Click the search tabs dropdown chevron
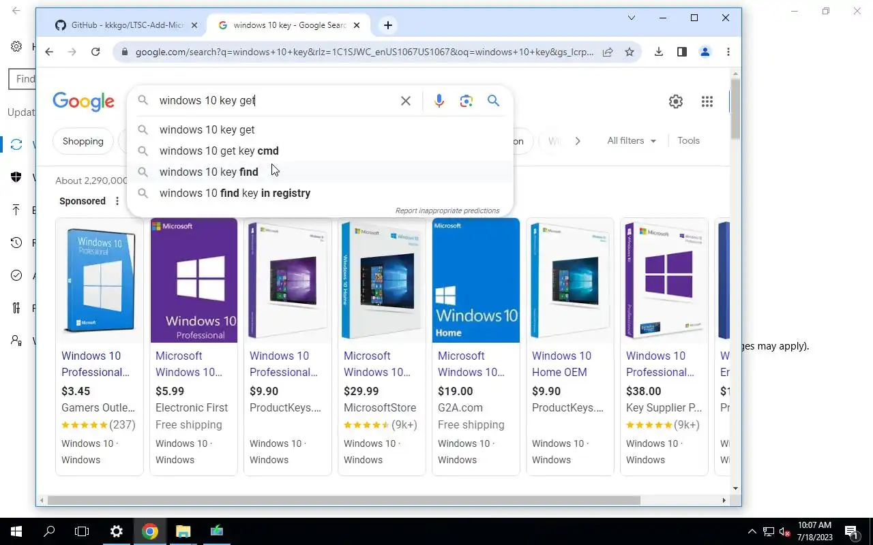The height and width of the screenshot is (545, 873). (x=631, y=18)
